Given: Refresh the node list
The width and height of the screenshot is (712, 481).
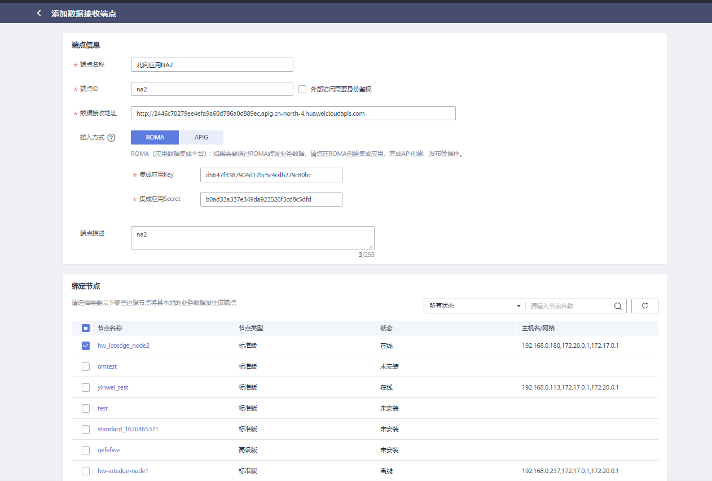Looking at the screenshot, I should 645,306.
